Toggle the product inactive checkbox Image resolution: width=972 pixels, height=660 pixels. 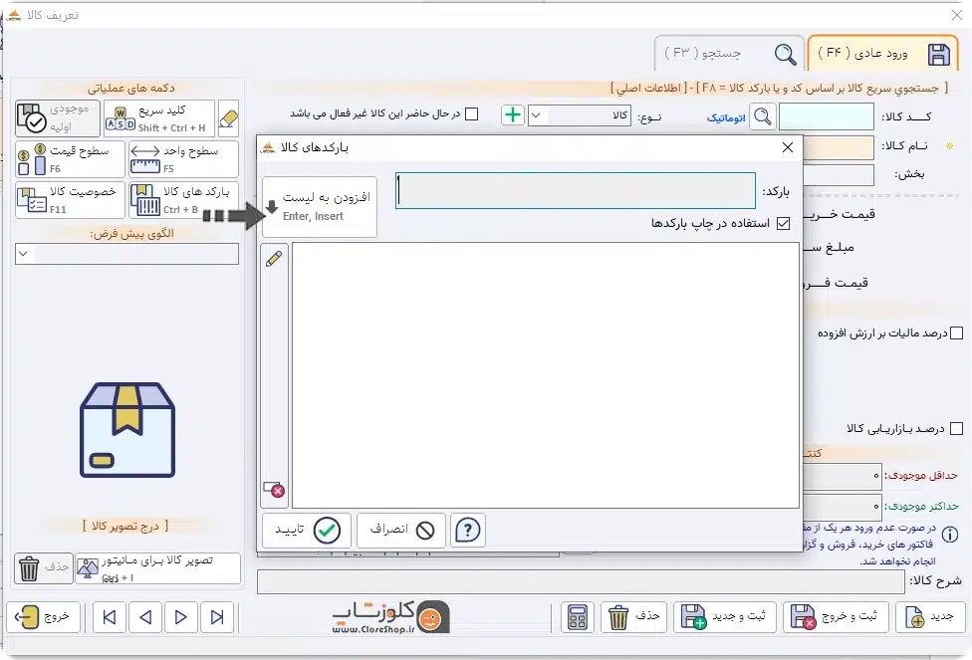pos(472,114)
